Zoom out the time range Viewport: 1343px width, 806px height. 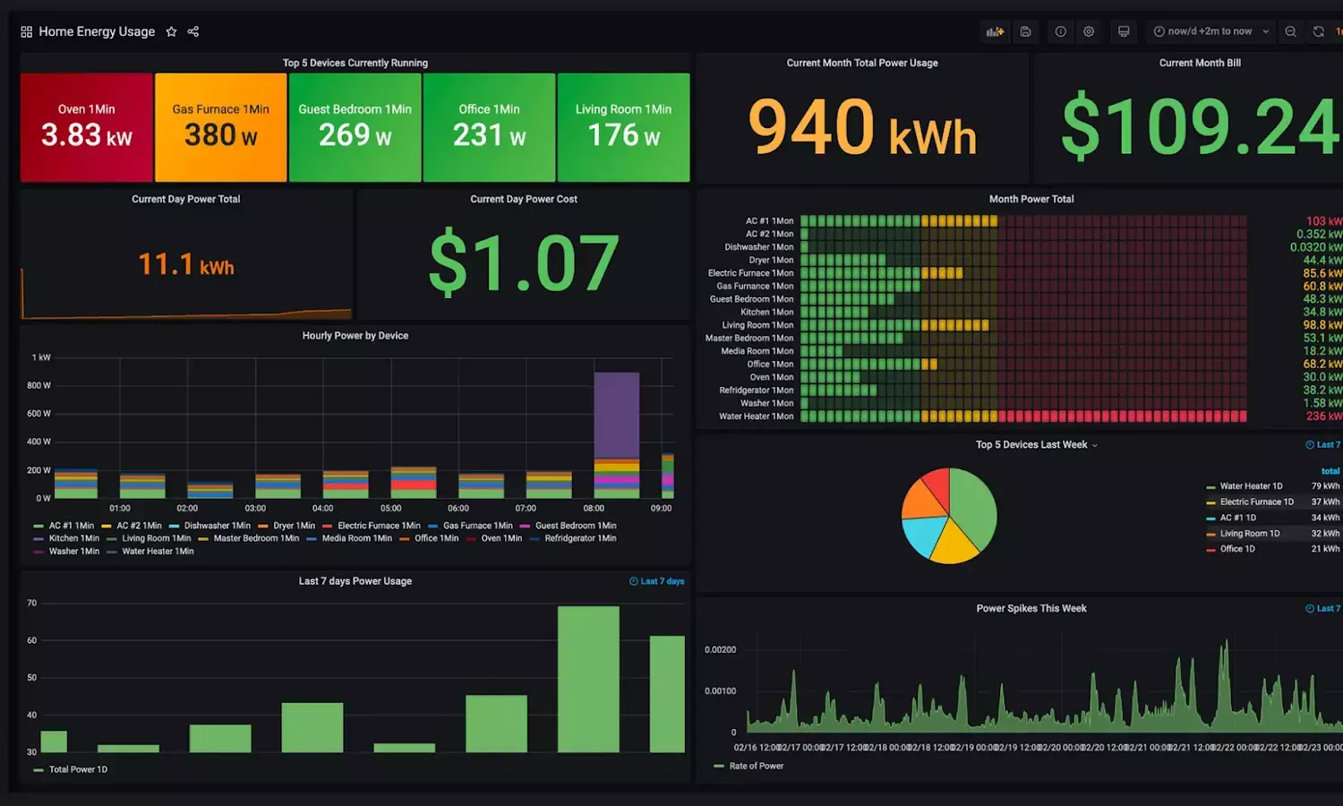1290,31
